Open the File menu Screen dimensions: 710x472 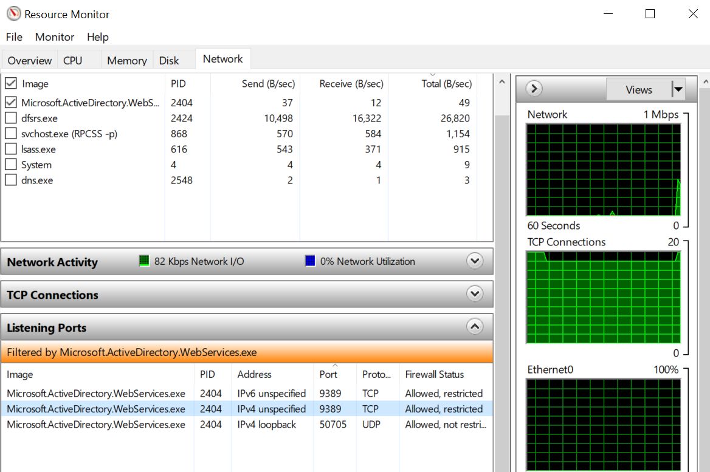coord(13,37)
